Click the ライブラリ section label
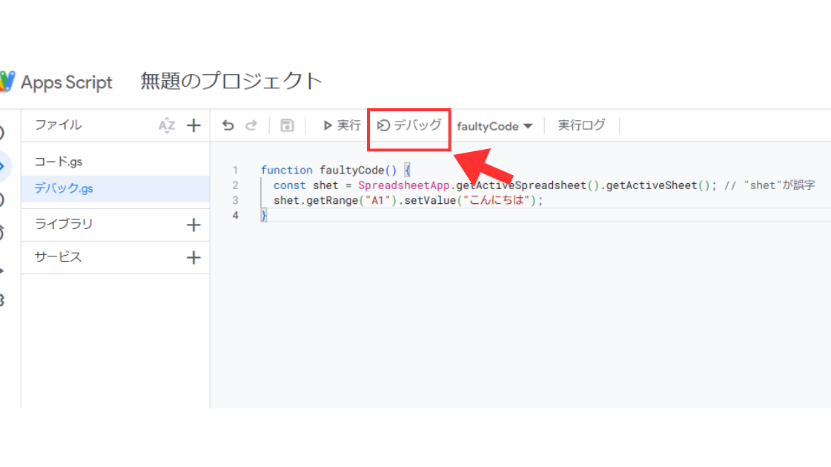The width and height of the screenshot is (831, 467). pyautogui.click(x=64, y=224)
